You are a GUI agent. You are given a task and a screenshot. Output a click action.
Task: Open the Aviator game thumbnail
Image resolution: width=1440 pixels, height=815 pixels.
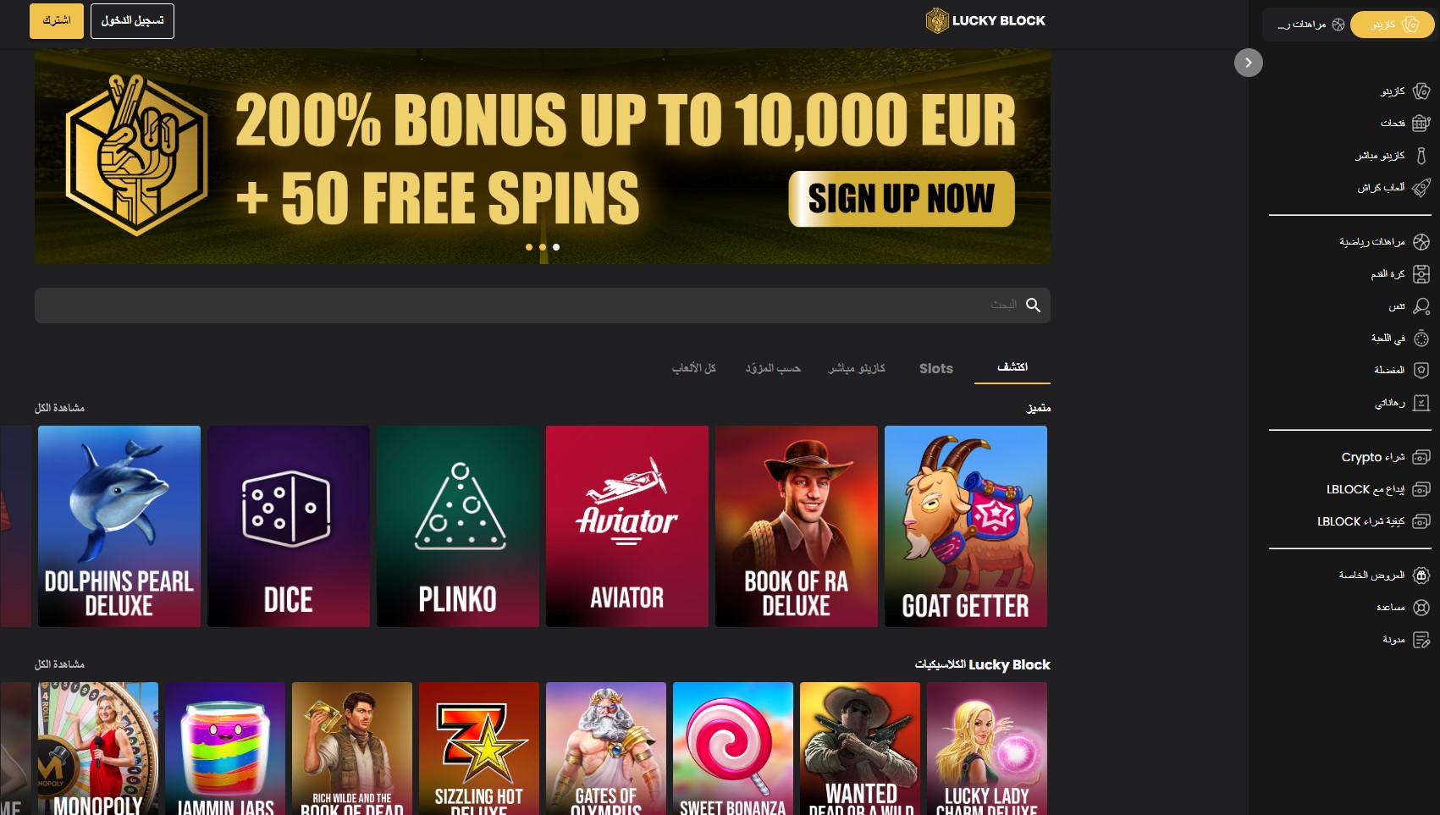click(x=627, y=526)
